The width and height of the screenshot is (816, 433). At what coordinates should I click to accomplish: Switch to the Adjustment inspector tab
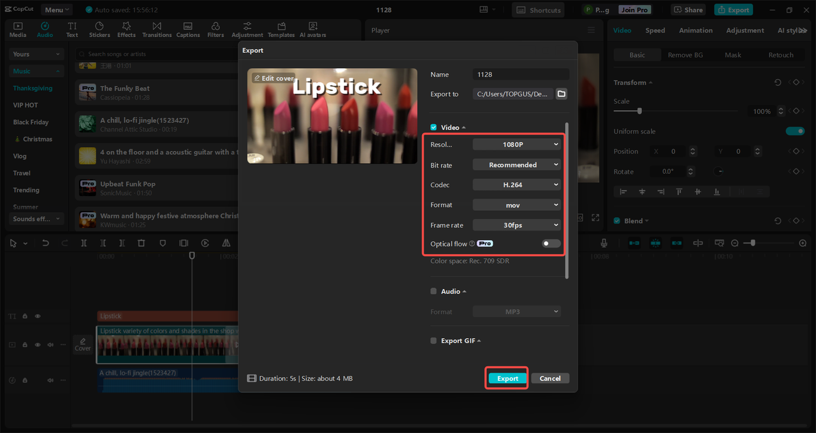(745, 31)
